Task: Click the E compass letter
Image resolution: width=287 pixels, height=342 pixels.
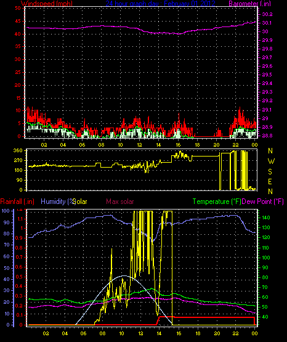Action: (270, 182)
